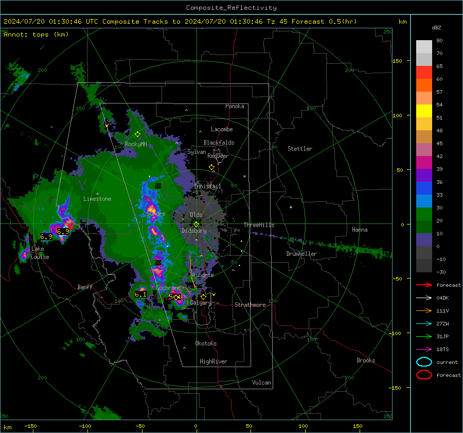This screenshot has height=433, width=463.
Task: Select the red swatch between 65 and 60 dBZ
Action: (424, 73)
